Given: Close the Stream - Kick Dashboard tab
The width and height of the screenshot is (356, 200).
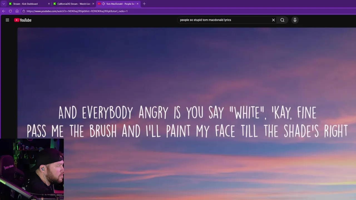Looking at the screenshot, I should (49, 4).
